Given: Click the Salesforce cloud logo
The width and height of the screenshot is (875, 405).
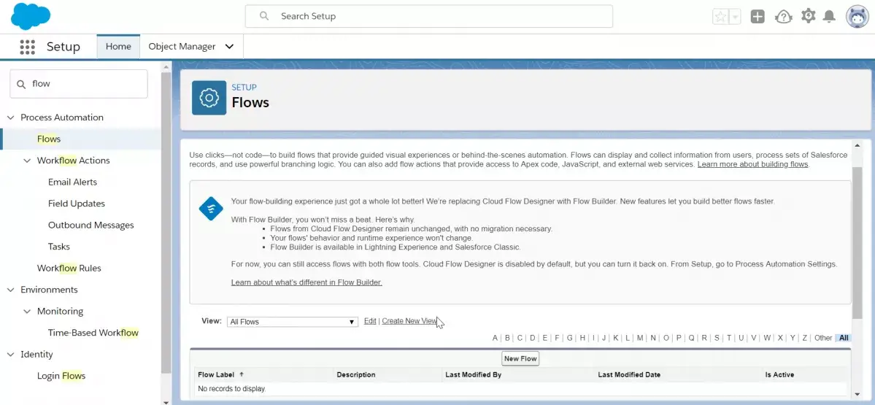Looking at the screenshot, I should coord(31,16).
